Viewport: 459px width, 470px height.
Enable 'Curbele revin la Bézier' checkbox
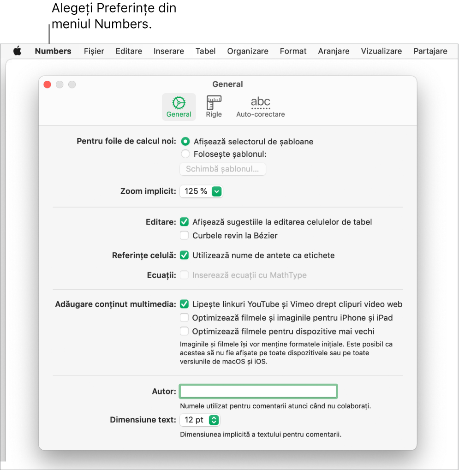point(184,236)
